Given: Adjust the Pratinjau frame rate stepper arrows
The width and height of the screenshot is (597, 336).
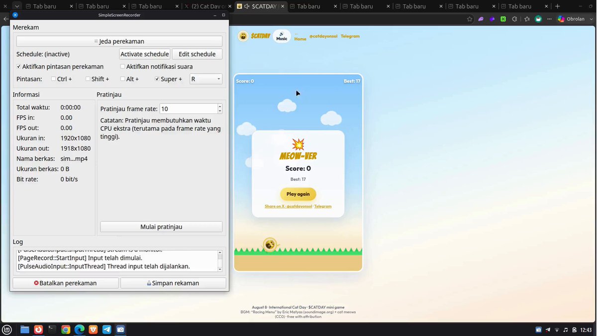Looking at the screenshot, I should (x=220, y=109).
